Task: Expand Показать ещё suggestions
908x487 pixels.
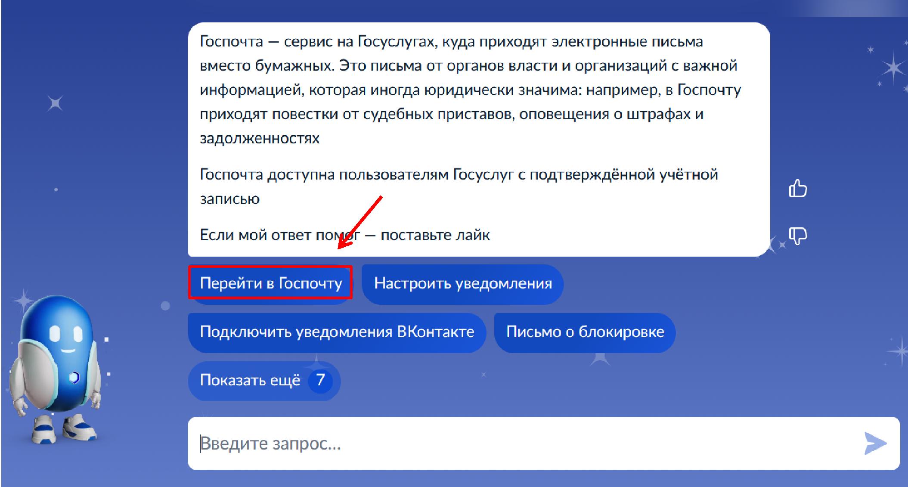Action: tap(250, 381)
